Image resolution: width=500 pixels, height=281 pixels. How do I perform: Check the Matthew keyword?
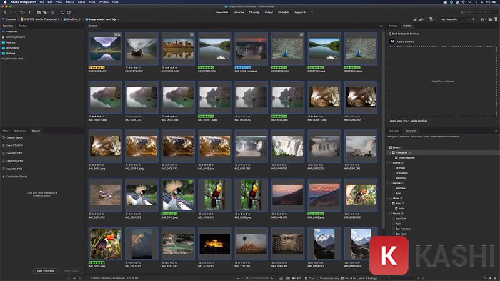point(394,189)
